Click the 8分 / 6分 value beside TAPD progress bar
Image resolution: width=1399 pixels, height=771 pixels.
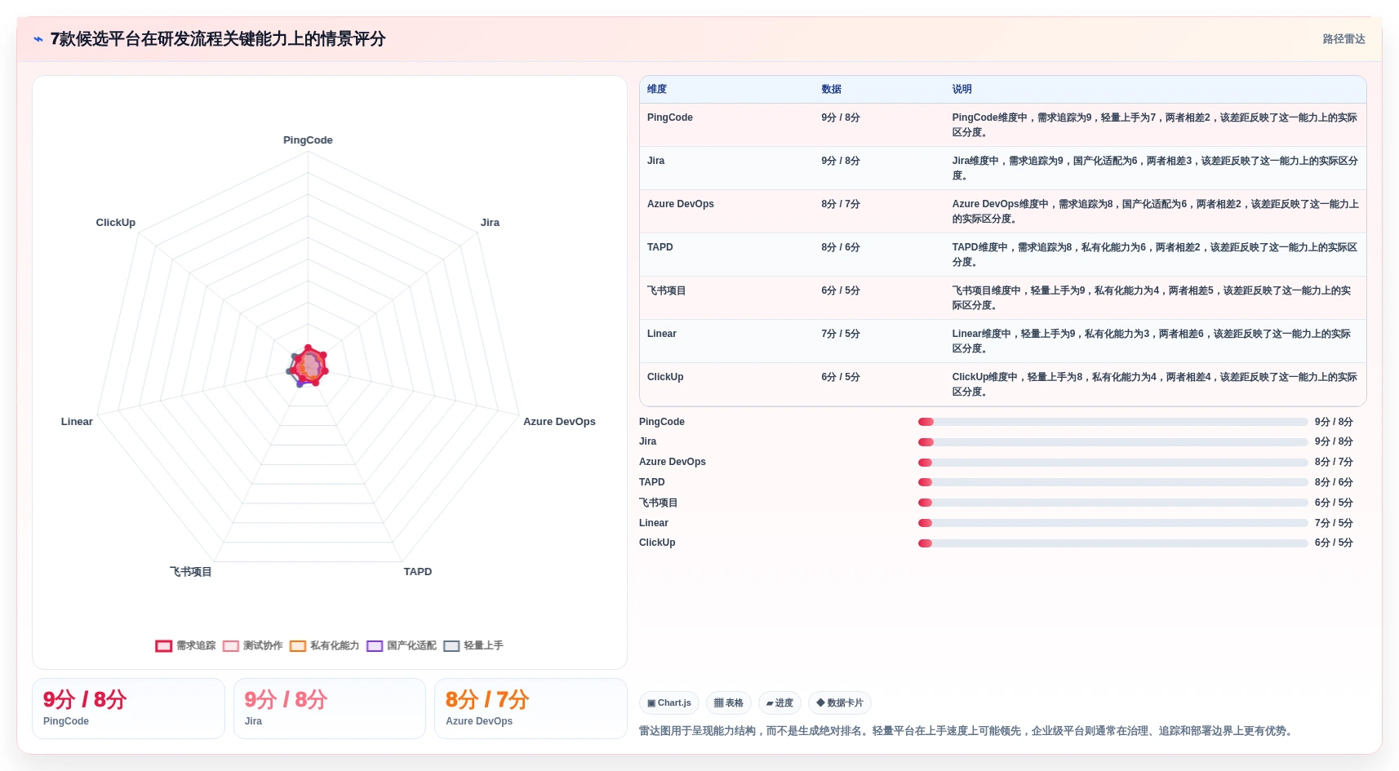1334,482
